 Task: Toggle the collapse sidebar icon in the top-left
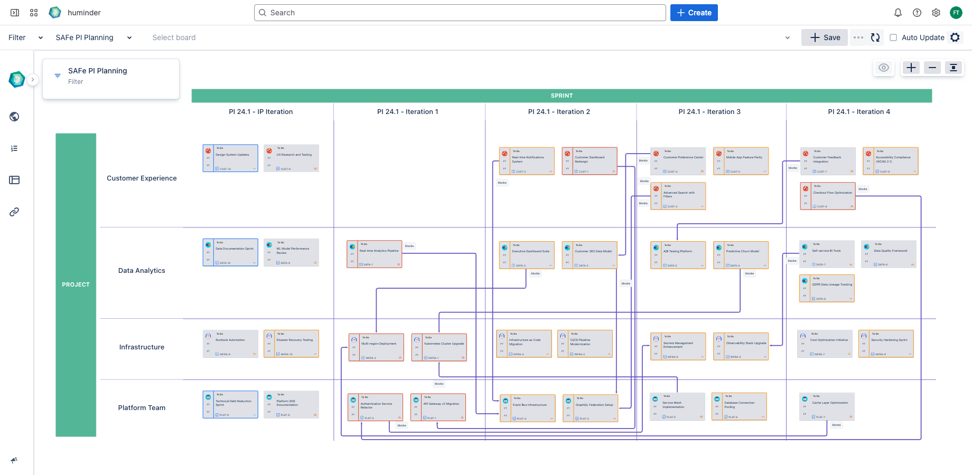pos(14,12)
